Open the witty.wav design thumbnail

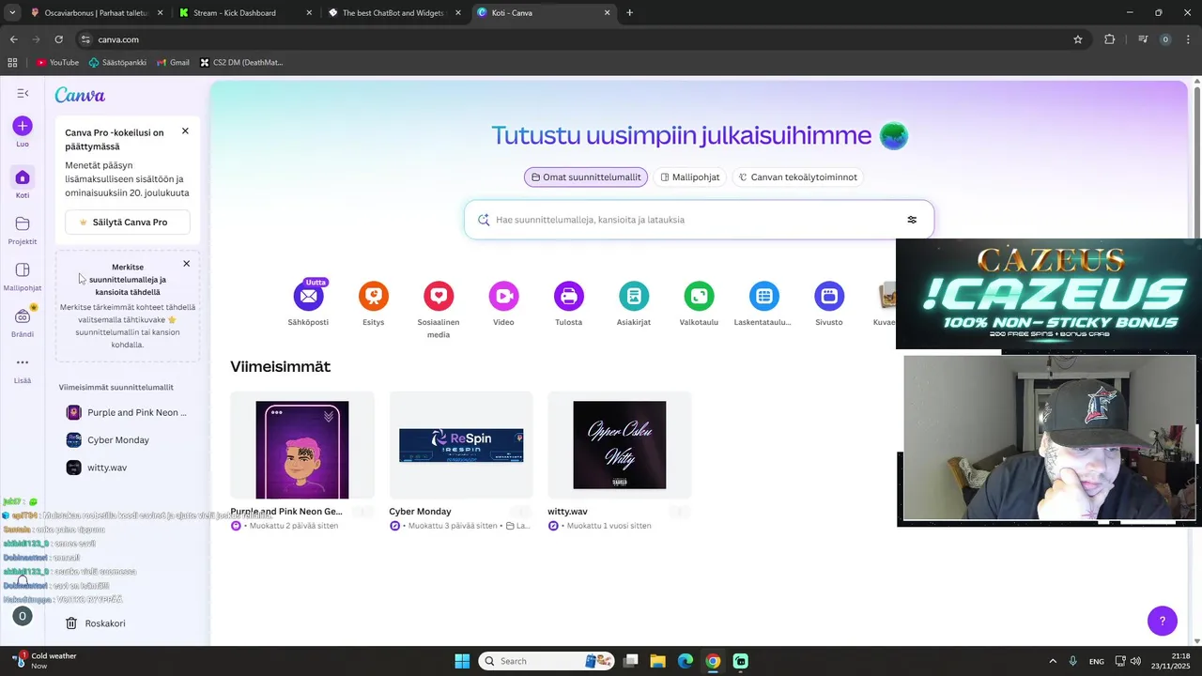[x=620, y=445]
